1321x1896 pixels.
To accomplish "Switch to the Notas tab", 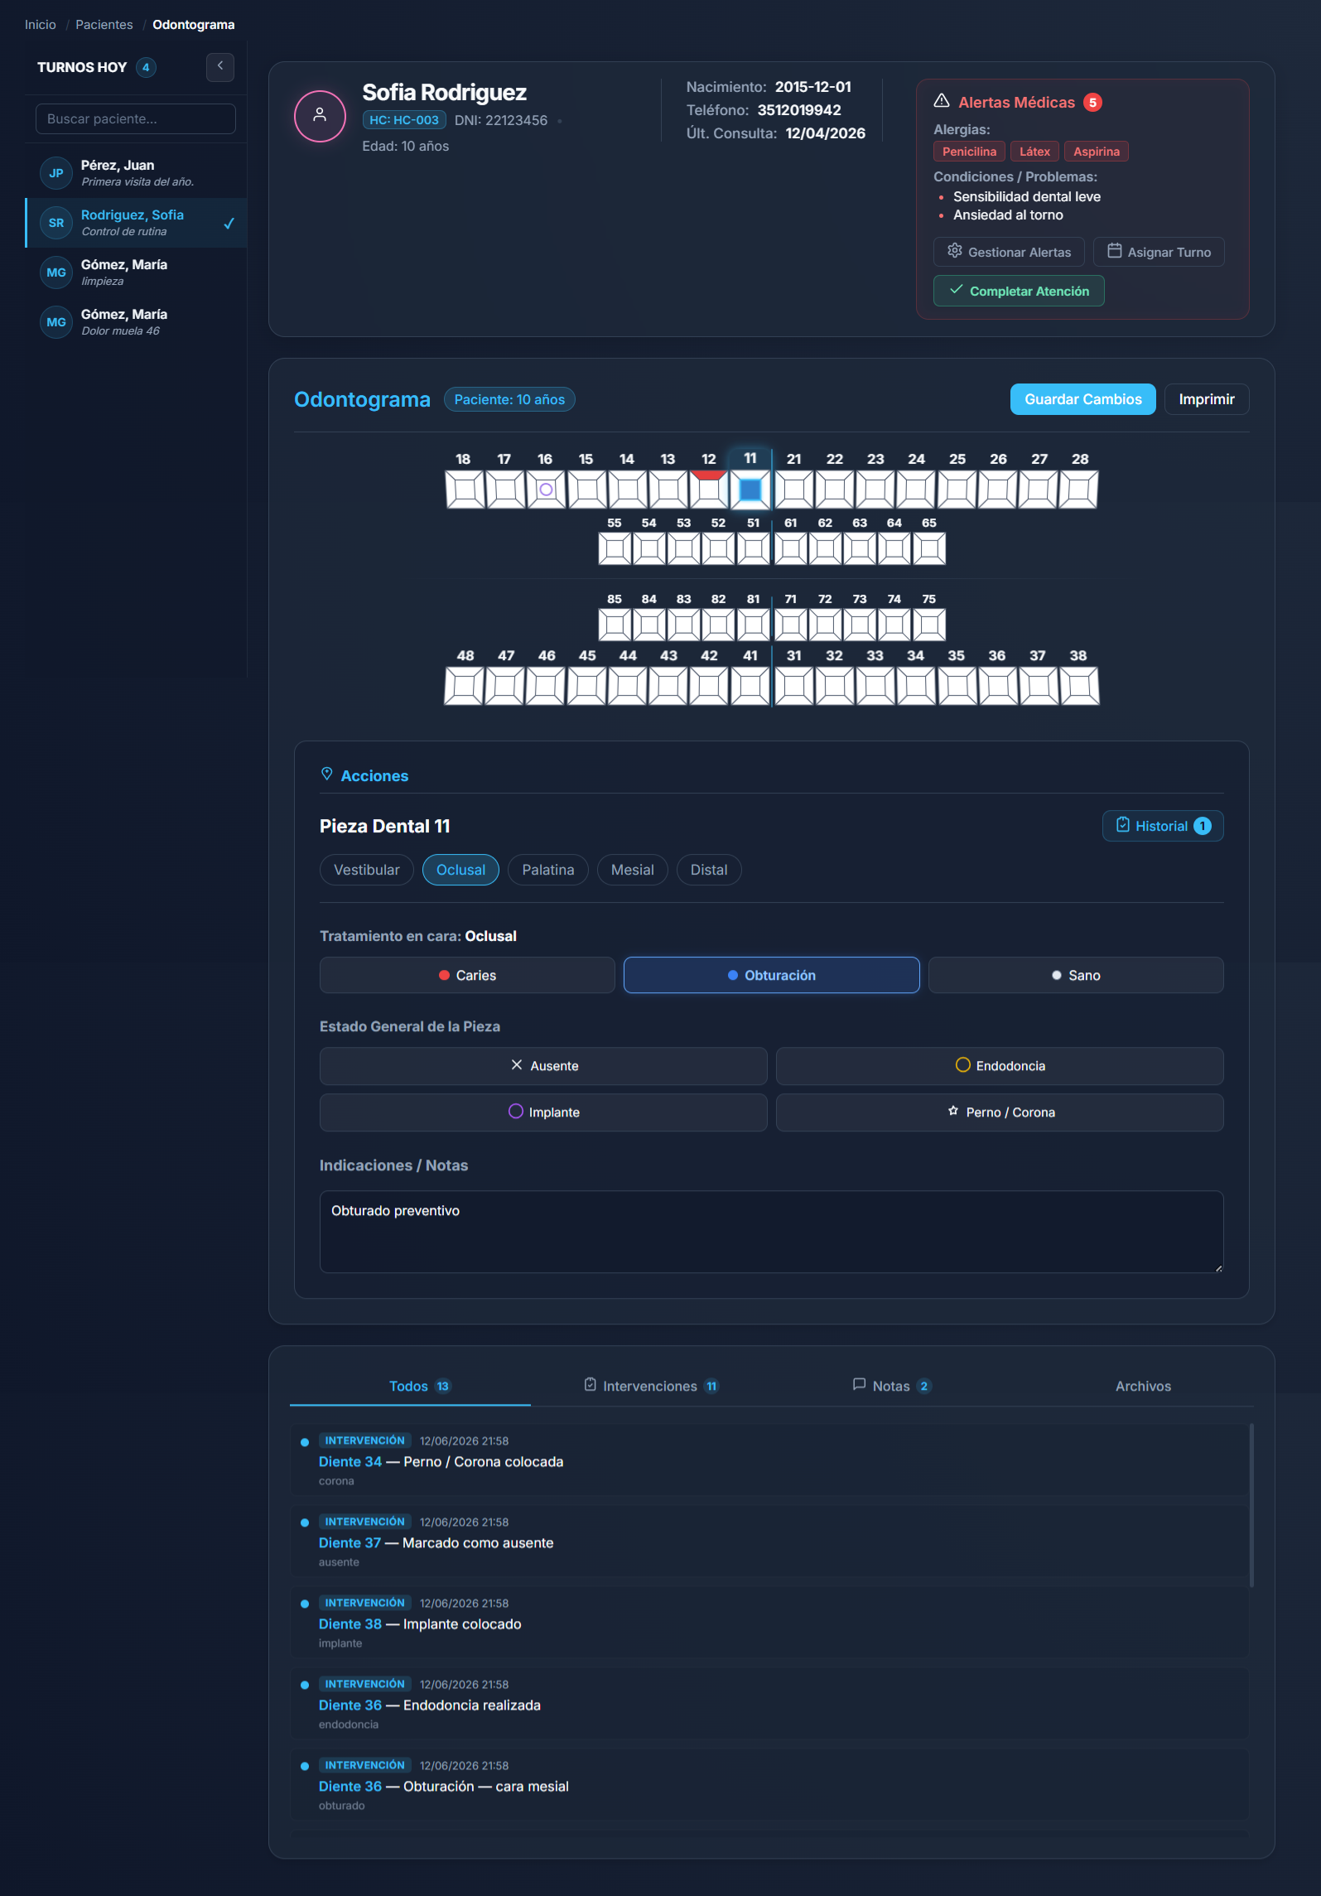I will point(892,1386).
